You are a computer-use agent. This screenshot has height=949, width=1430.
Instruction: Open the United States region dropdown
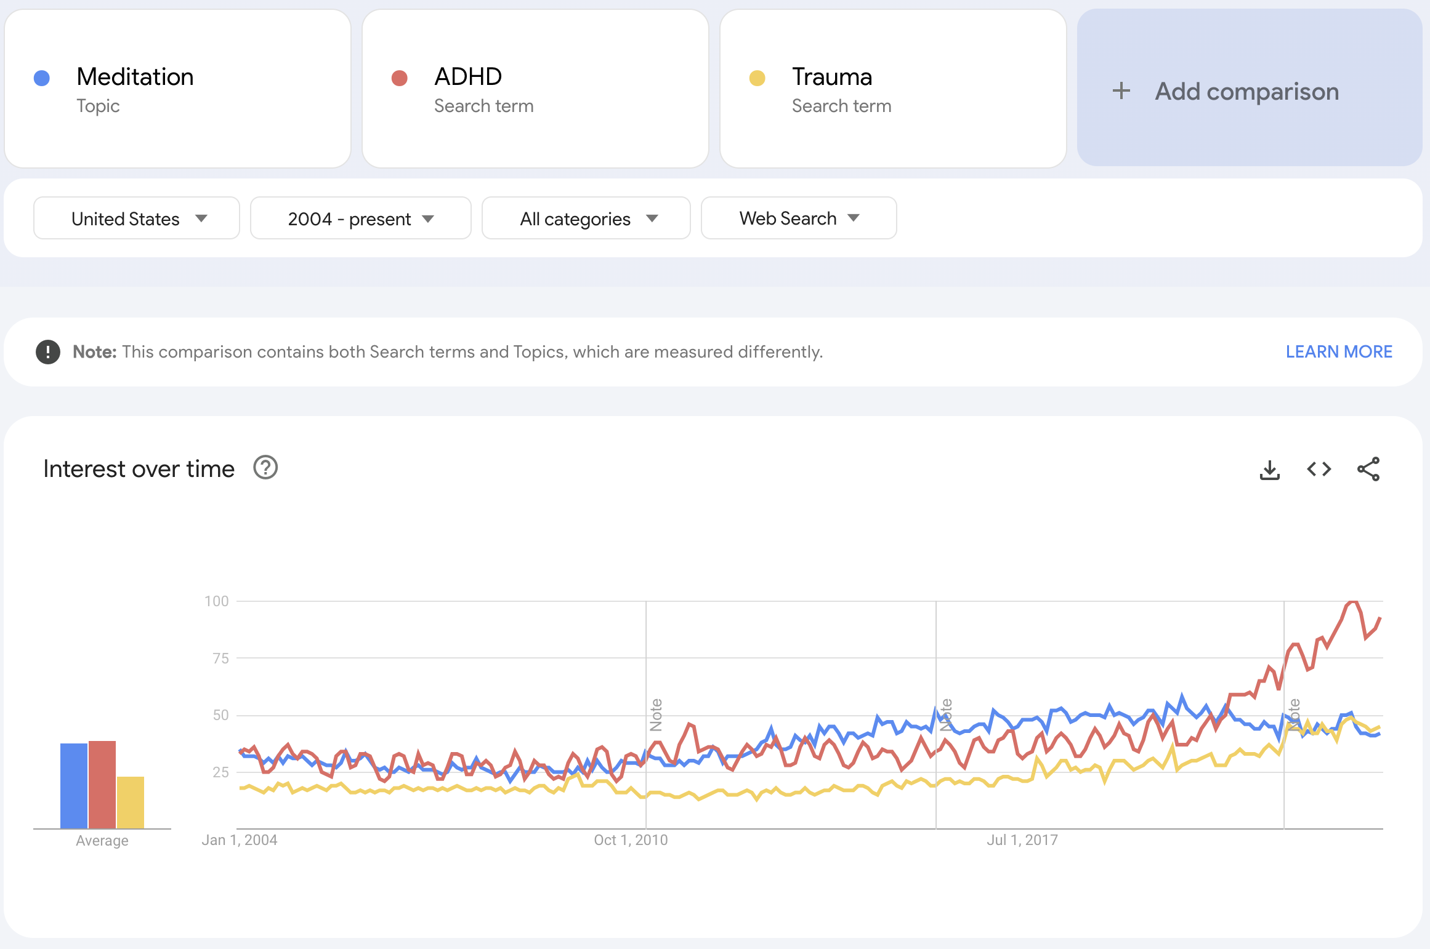[137, 218]
